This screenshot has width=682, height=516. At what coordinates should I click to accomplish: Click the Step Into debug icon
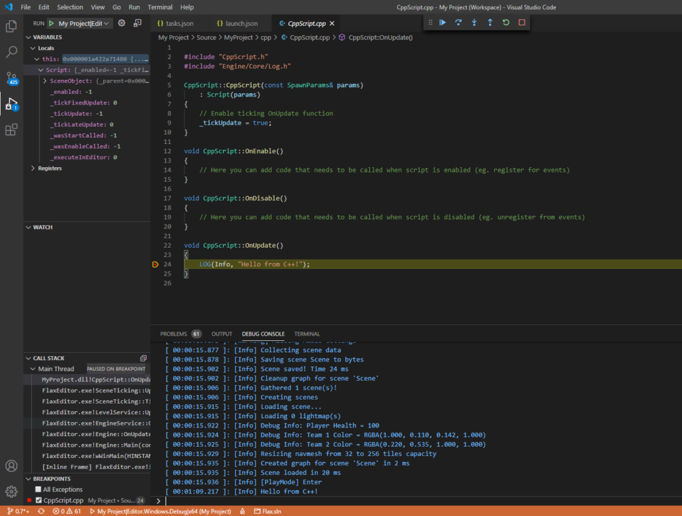point(474,23)
